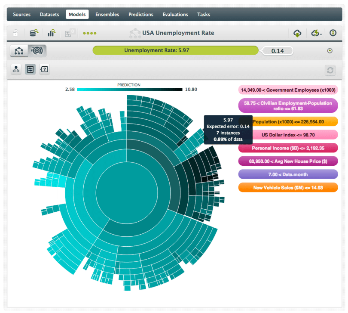Open the green lightning prediction dropdown
Viewport: 348px width, 313px height.
(x=315, y=33)
